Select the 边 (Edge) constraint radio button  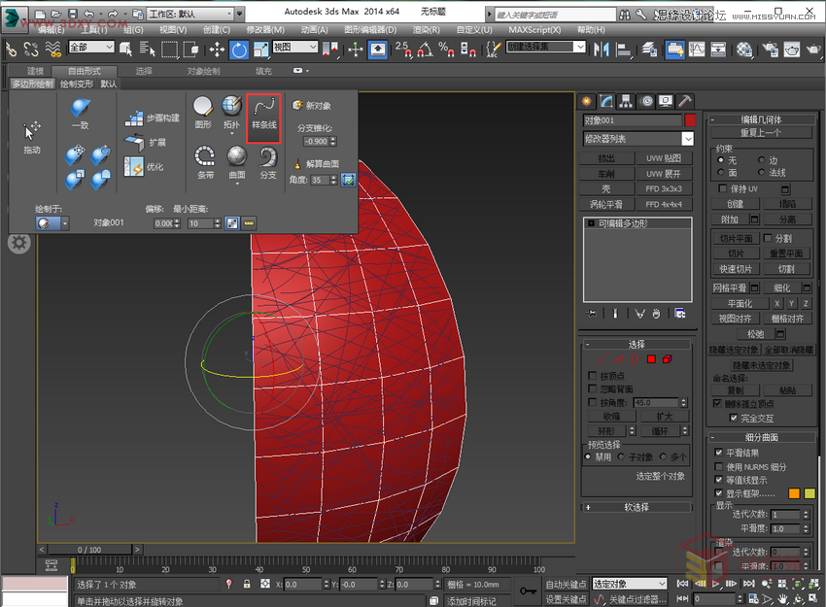coord(761,159)
